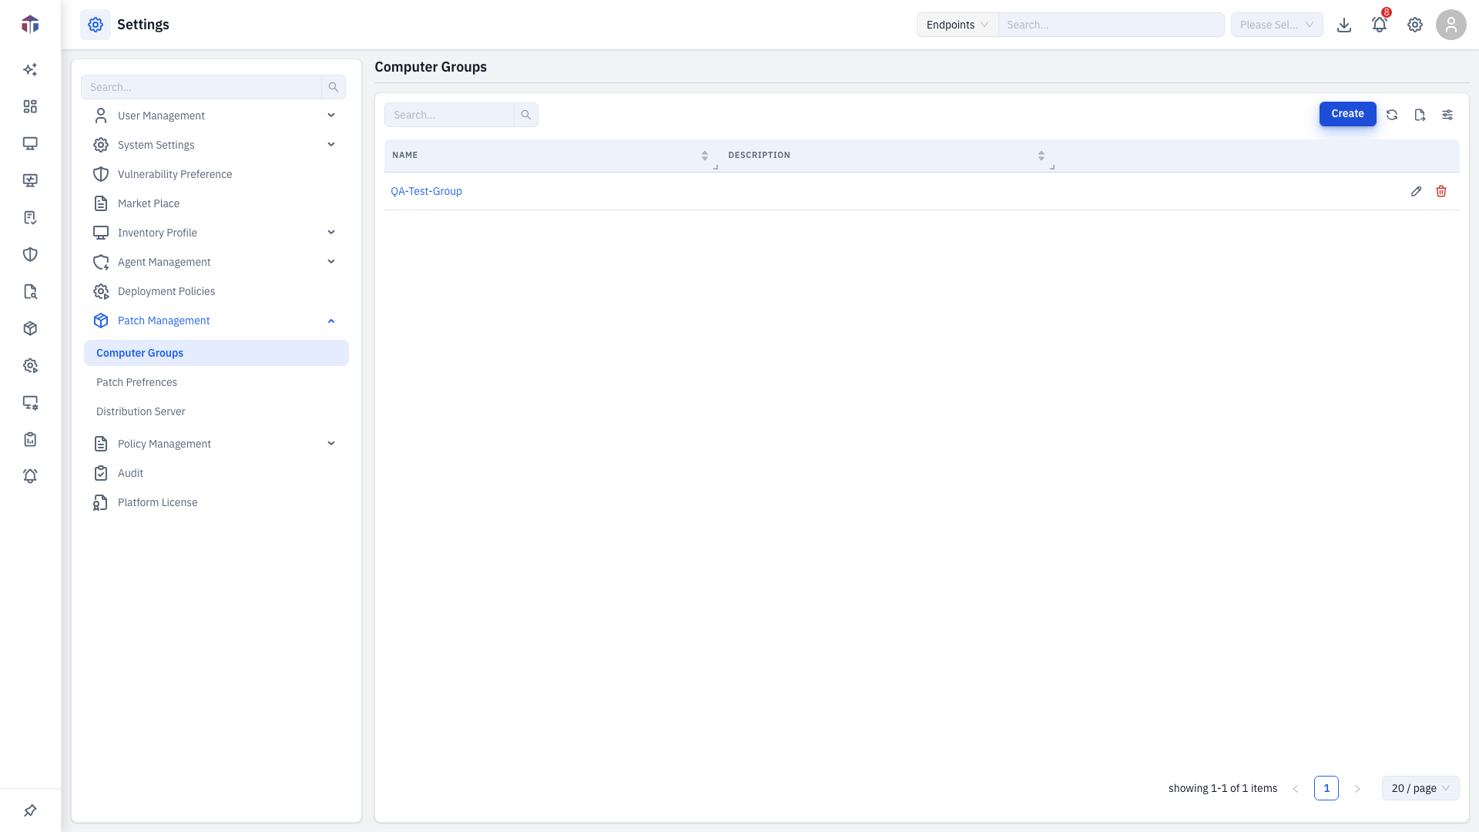Click the pin icon in left rail
Screen dimensions: 1479x832
click(x=30, y=810)
